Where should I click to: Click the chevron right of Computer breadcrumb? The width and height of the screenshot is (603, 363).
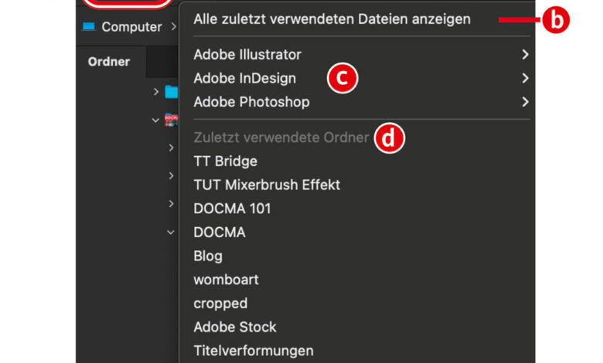point(174,27)
